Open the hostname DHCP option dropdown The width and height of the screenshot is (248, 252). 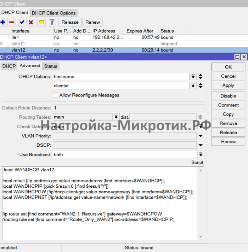coord(193,76)
